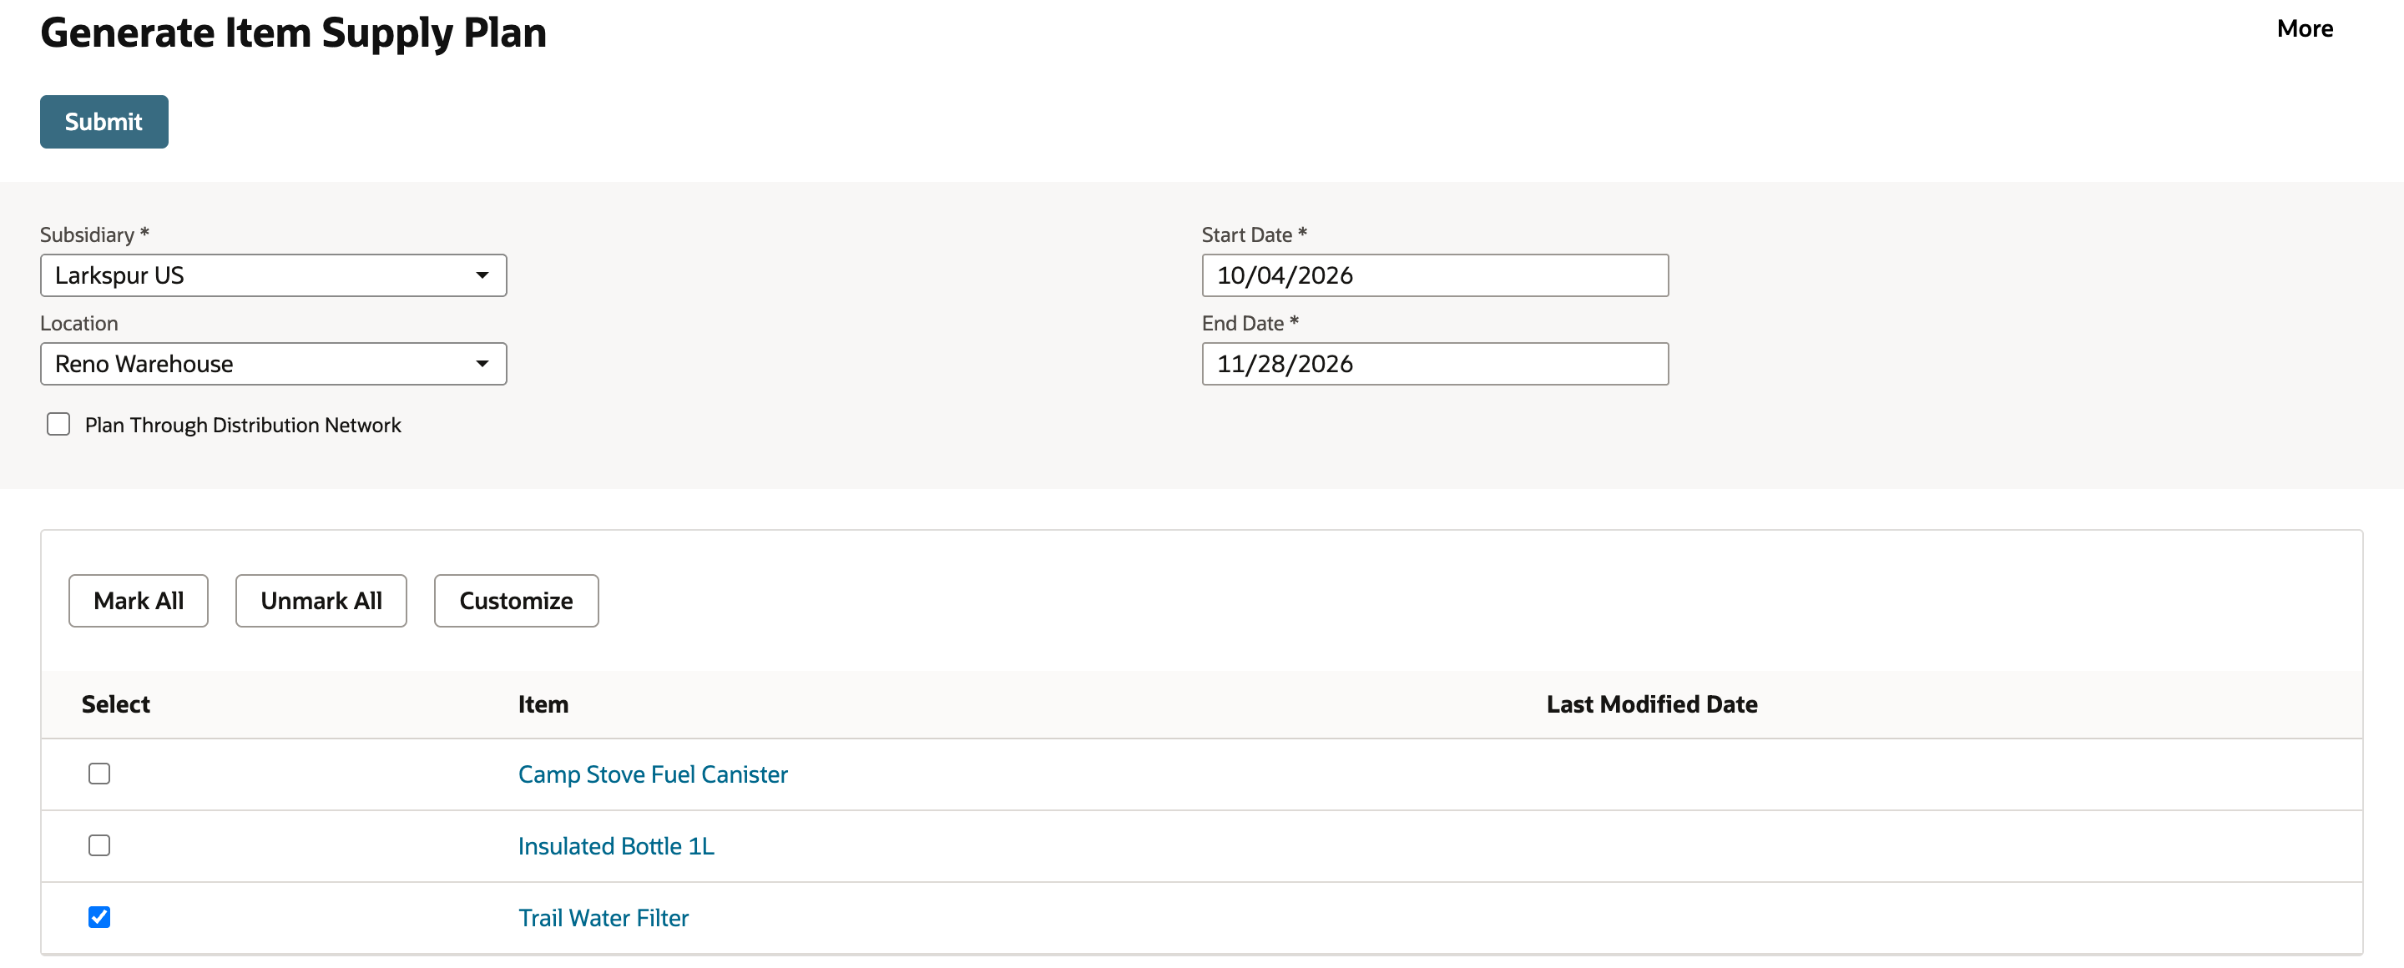Click the Select column header

[x=116, y=704]
